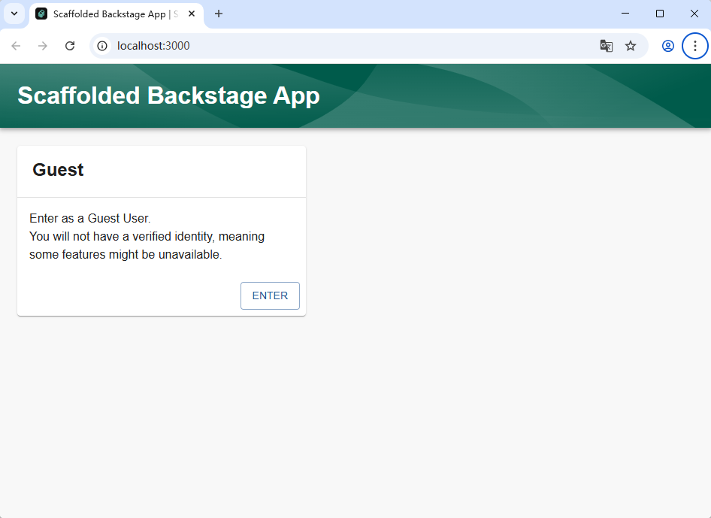This screenshot has width=711, height=518.
Task: Open Chrome's three-dot menu
Action: coord(694,46)
